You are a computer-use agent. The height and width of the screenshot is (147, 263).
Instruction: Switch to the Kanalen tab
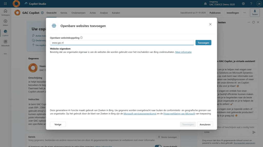[116, 13]
